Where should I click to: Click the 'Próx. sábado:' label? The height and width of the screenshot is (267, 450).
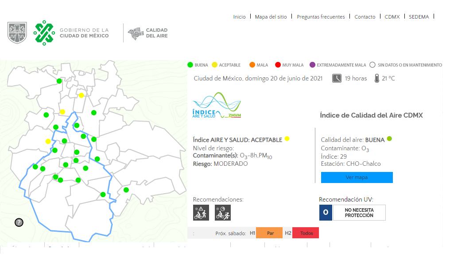(231, 233)
